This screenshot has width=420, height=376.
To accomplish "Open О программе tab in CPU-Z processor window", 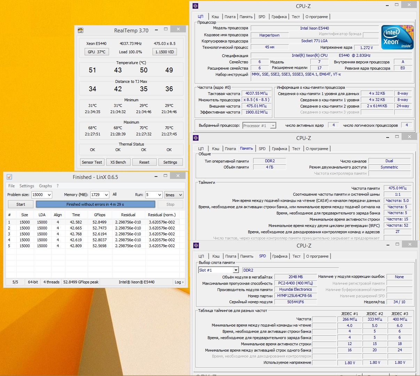I will pyautogui.click(x=317, y=17).
